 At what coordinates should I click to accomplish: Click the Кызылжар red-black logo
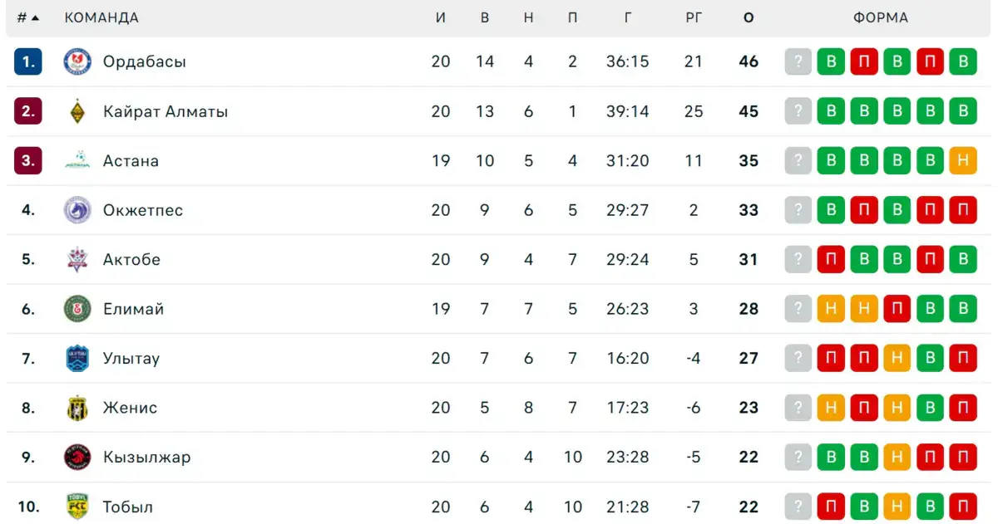click(x=77, y=457)
